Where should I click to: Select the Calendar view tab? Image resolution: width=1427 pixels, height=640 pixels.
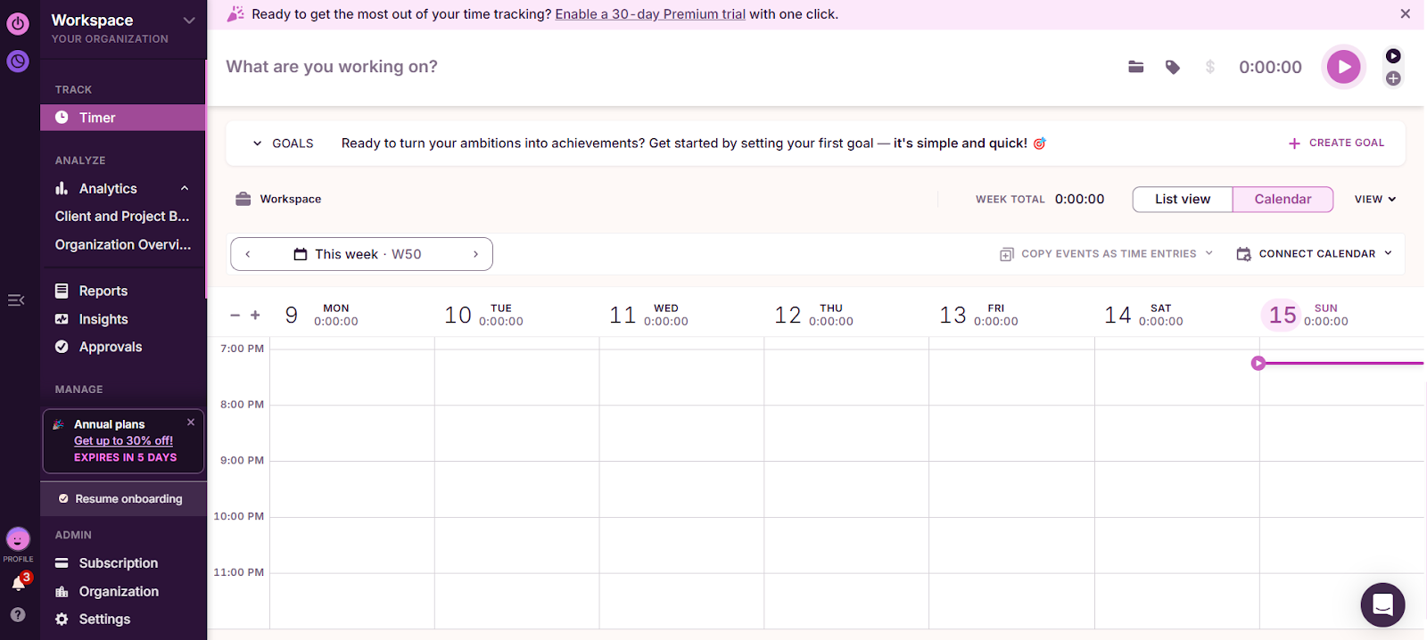[1283, 200]
